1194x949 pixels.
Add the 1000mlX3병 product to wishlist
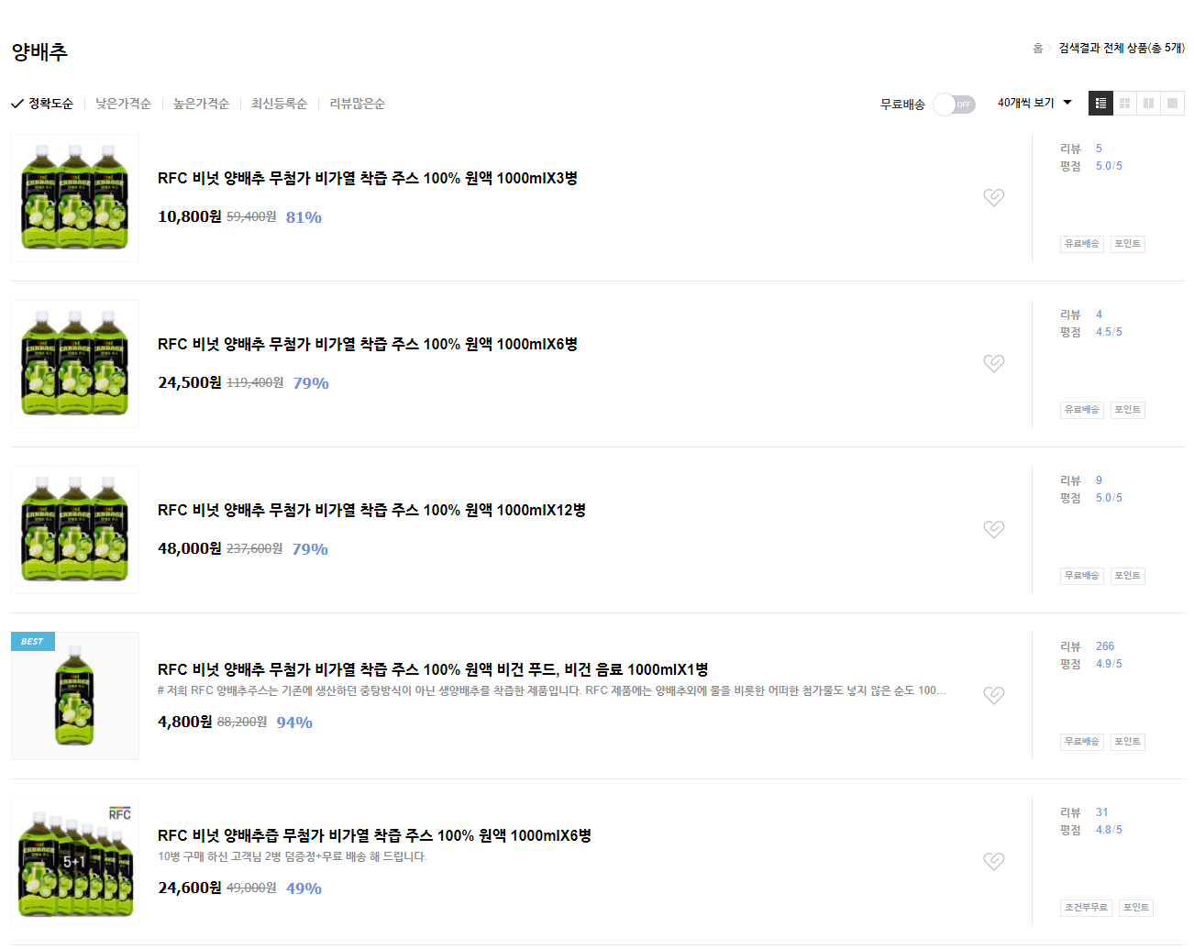pos(994,197)
